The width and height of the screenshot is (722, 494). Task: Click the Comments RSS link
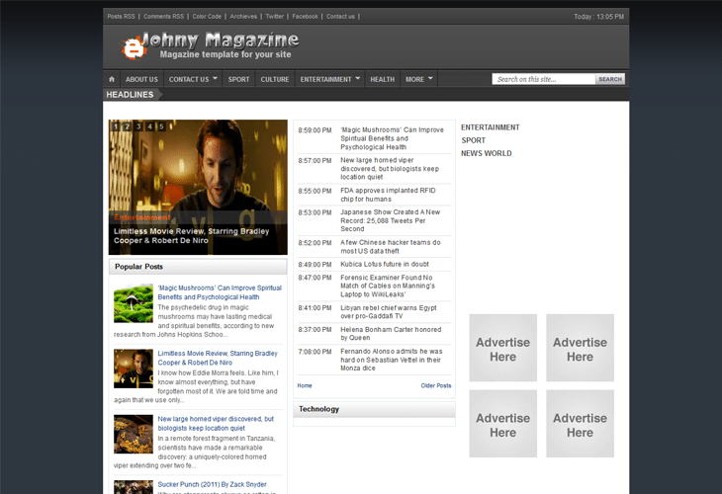163,17
